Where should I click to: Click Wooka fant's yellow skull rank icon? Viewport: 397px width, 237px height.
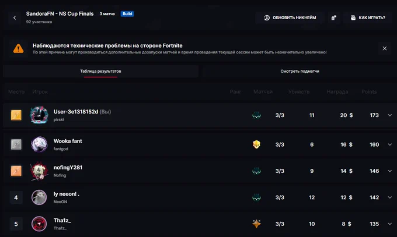[x=256, y=144]
